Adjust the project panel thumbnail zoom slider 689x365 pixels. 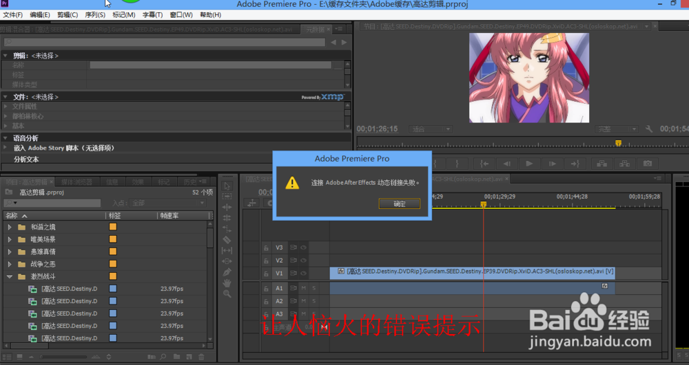tap(63, 357)
